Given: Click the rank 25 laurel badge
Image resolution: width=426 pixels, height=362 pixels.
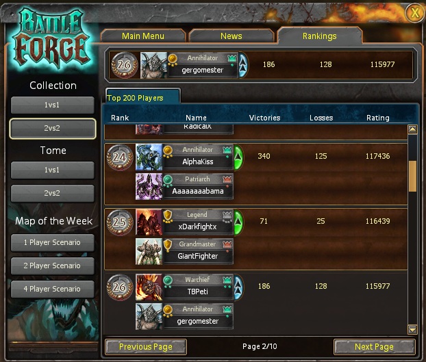Looking at the screenshot, I should (120, 222).
